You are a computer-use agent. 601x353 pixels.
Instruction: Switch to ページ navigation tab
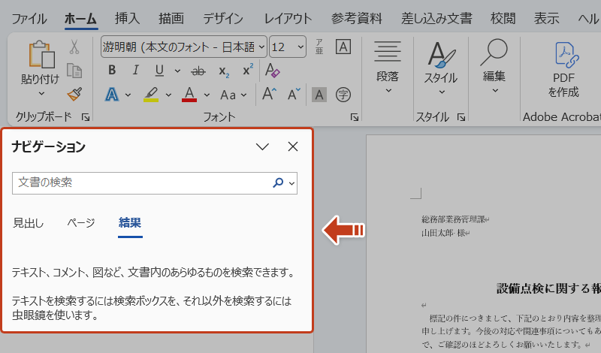coord(81,223)
